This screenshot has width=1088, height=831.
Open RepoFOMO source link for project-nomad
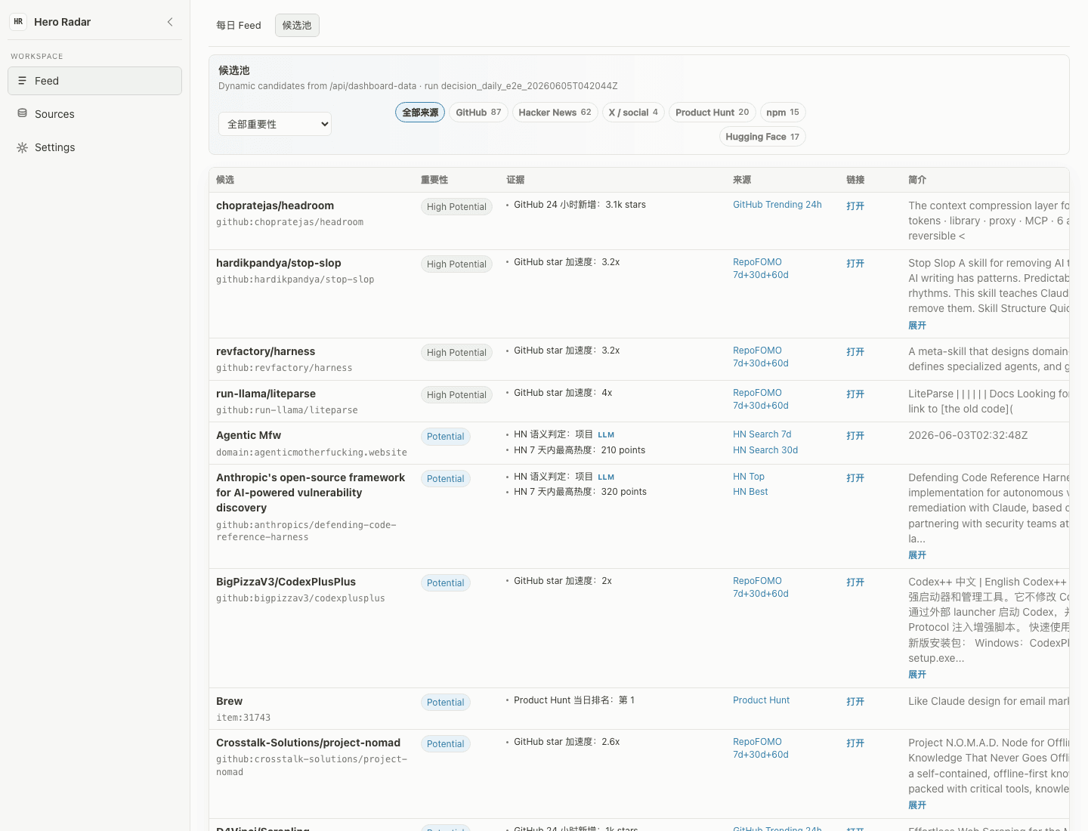(x=761, y=748)
